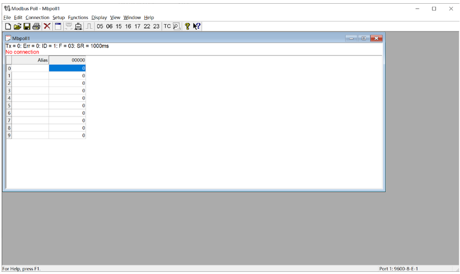Maximize the Modbus Poll main window
Viewport: 460px width, 274px height.
[434, 9]
